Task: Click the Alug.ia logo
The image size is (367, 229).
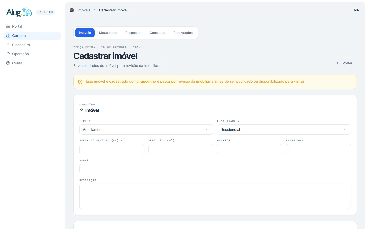Action: click(19, 12)
